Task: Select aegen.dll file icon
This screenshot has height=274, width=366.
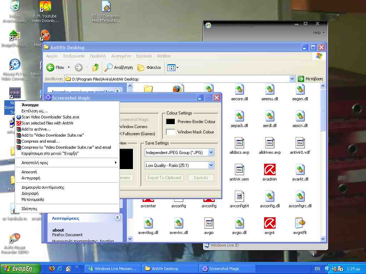Action: point(300,90)
